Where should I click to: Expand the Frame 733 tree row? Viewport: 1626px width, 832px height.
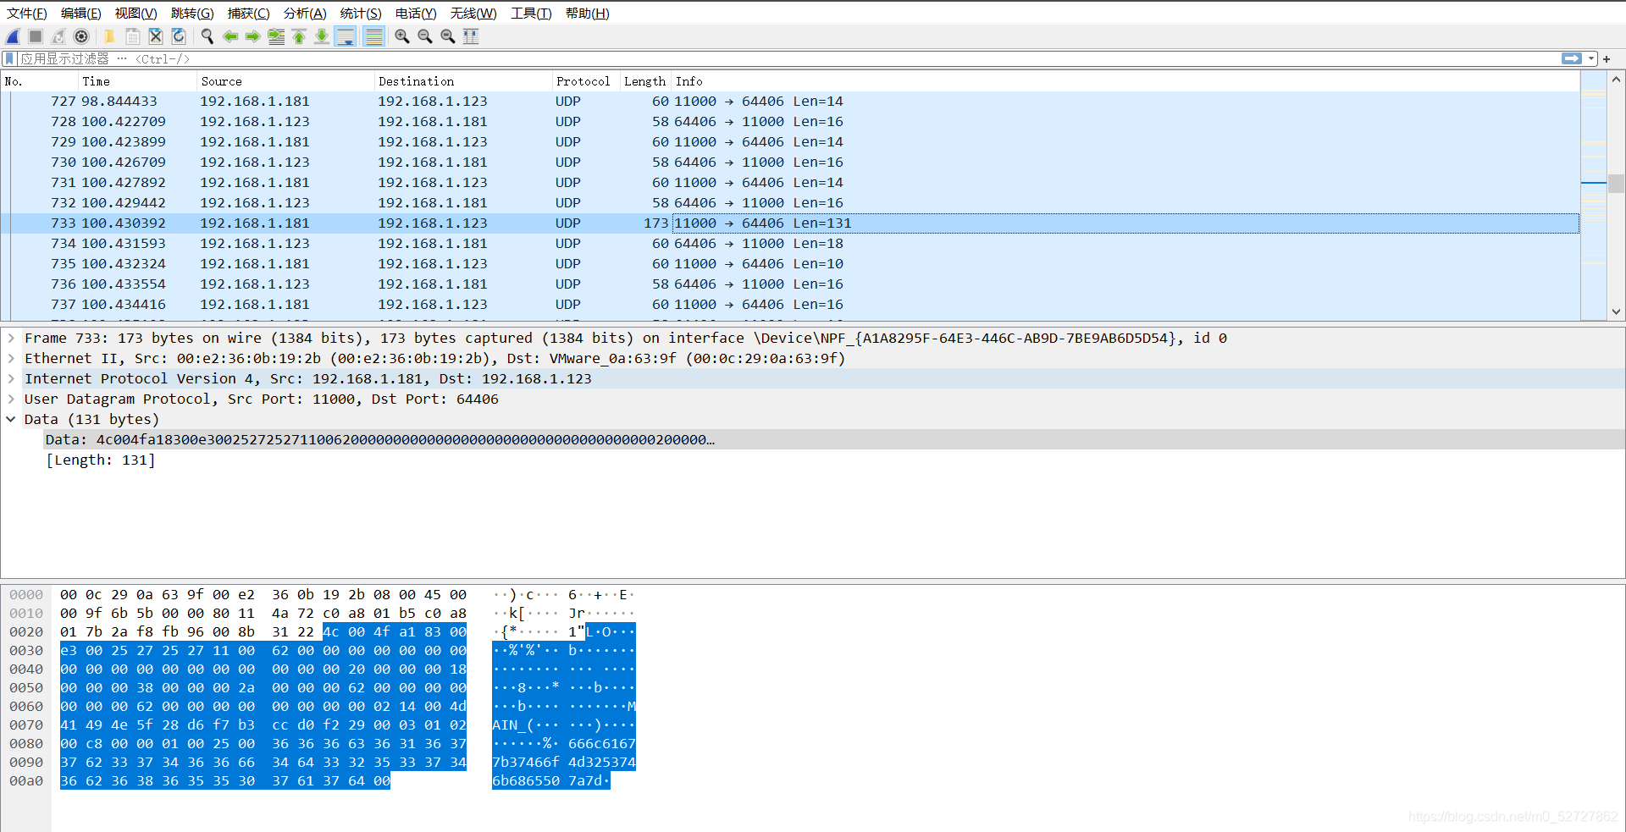pyautogui.click(x=11, y=338)
